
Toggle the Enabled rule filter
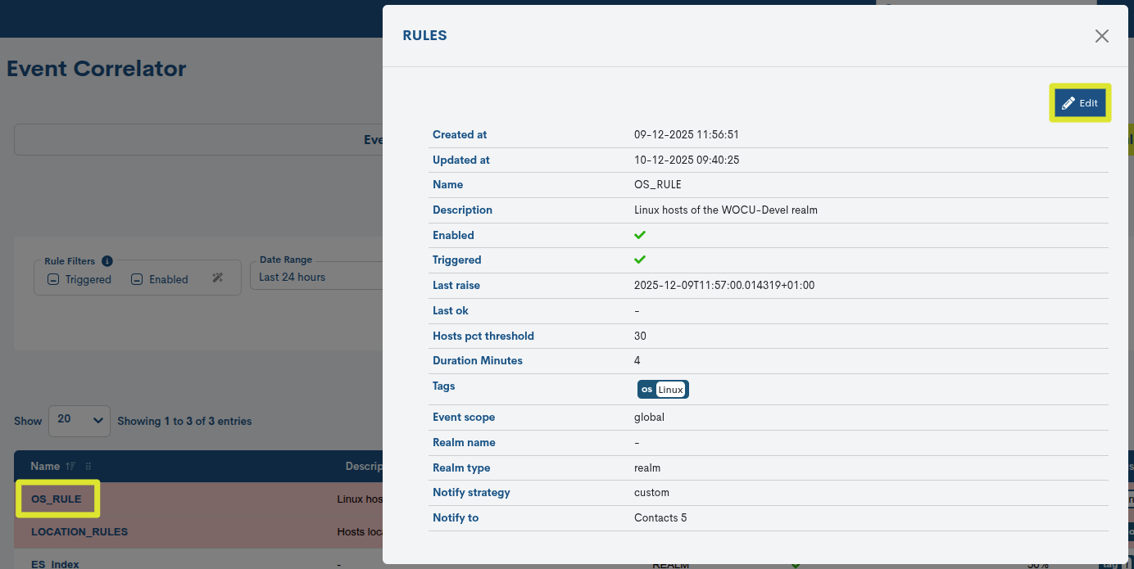136,278
